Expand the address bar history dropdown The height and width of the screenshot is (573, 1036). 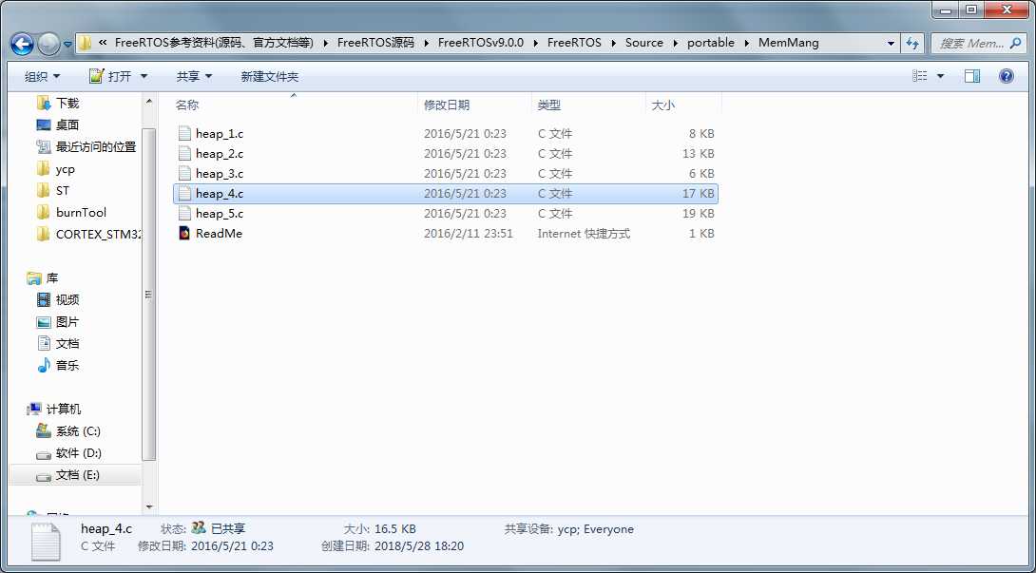(892, 44)
